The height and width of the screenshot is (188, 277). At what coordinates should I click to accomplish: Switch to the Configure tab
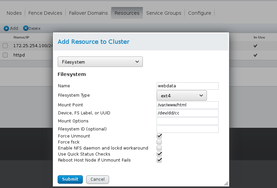200,13
